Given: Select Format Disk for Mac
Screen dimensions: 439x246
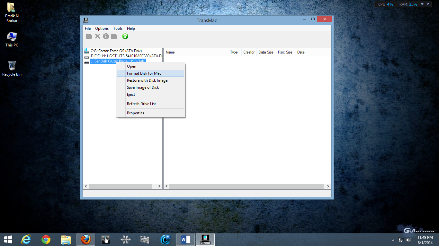Looking at the screenshot, I should (150, 73).
